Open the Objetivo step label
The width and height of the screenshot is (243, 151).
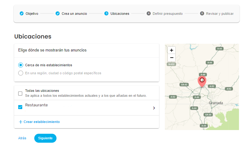click(32, 14)
